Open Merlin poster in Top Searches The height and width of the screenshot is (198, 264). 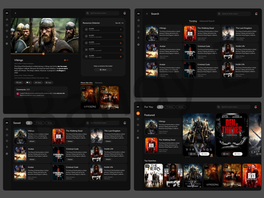point(232,176)
